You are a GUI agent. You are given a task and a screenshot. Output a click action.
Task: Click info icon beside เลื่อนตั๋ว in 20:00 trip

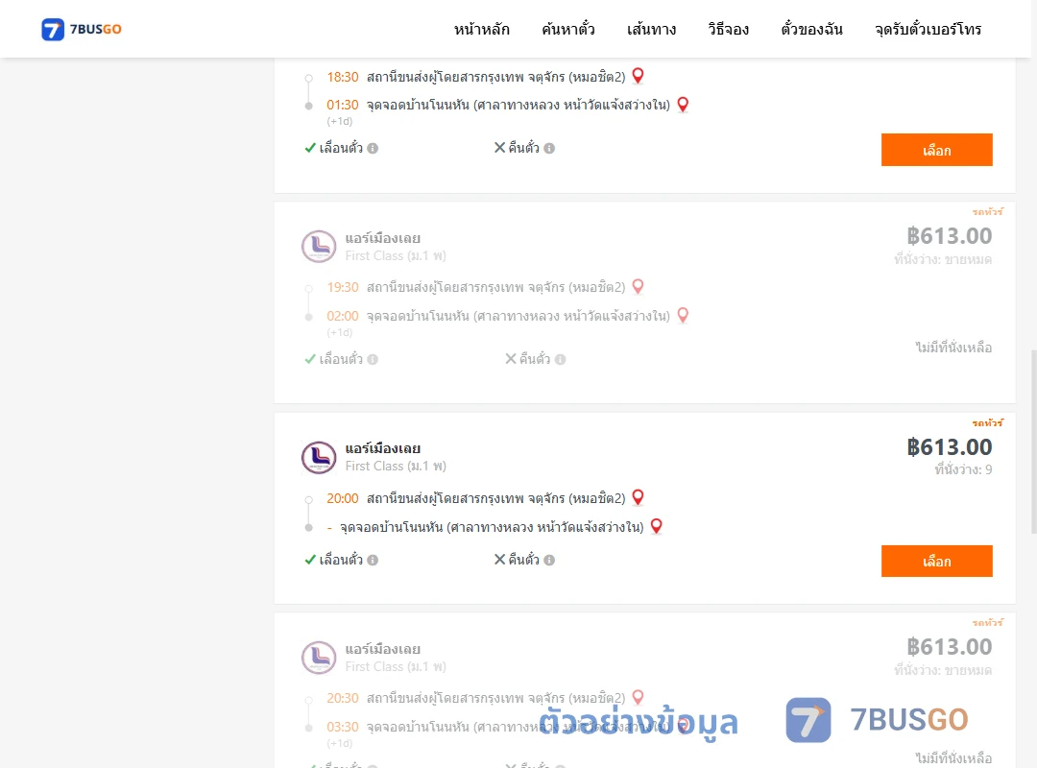point(373,560)
